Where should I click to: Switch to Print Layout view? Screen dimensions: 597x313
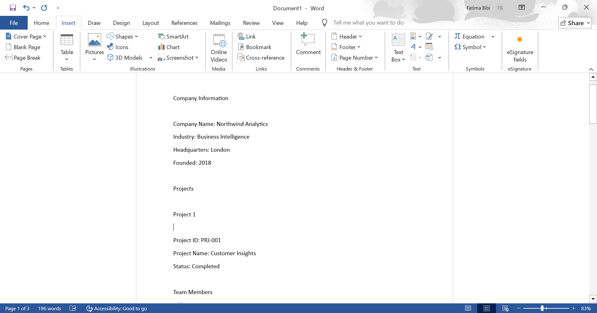[487, 308]
